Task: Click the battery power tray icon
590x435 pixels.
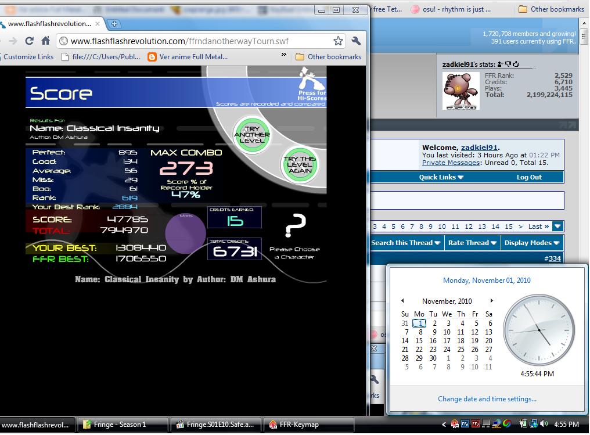Action: coord(523,424)
